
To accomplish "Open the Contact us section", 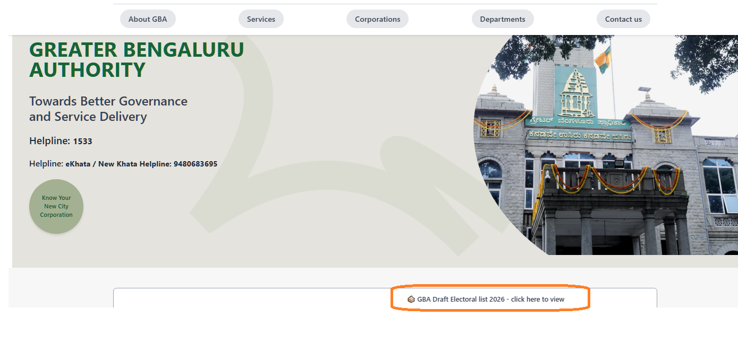I will 623,19.
